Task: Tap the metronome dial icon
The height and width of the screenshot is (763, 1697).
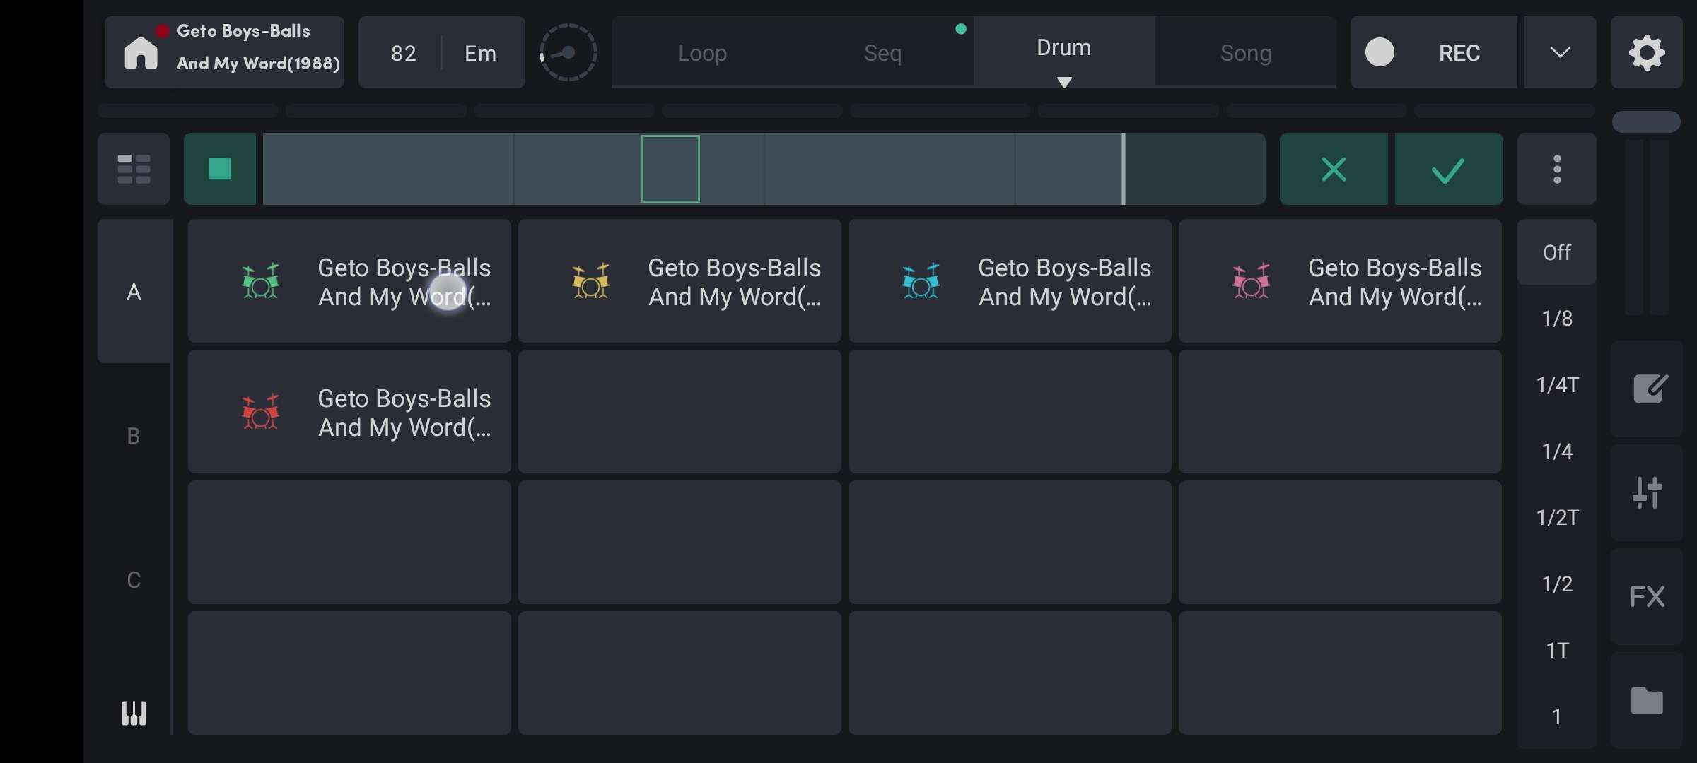Action: [x=568, y=52]
